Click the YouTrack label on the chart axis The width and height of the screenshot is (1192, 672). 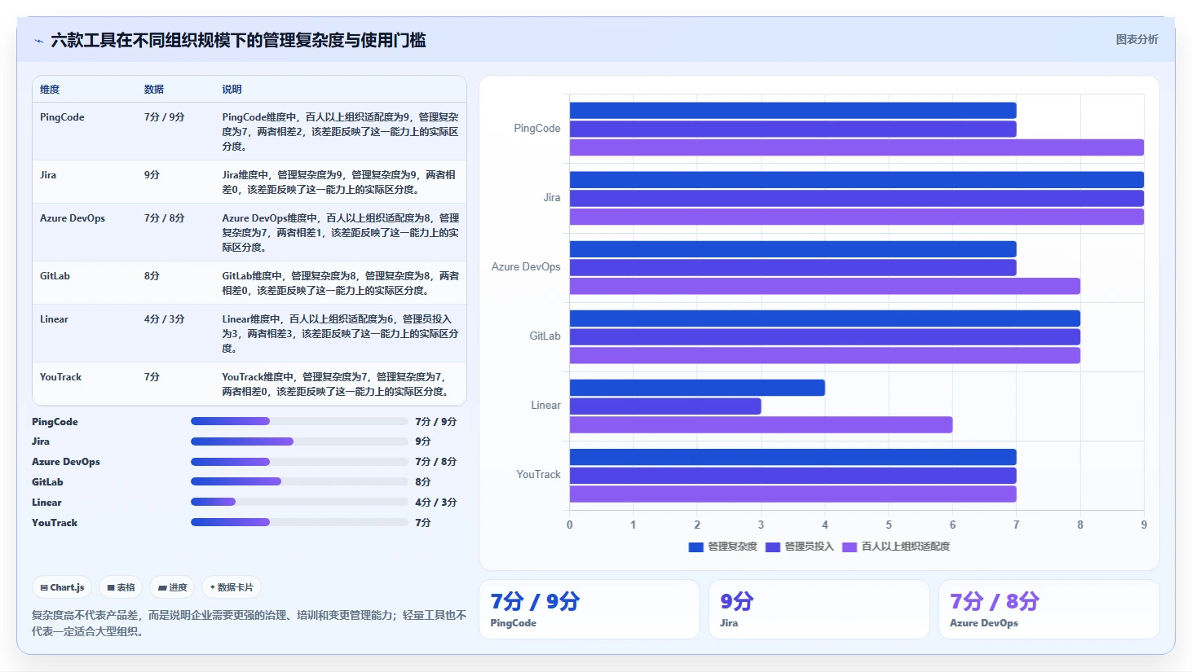tap(538, 475)
